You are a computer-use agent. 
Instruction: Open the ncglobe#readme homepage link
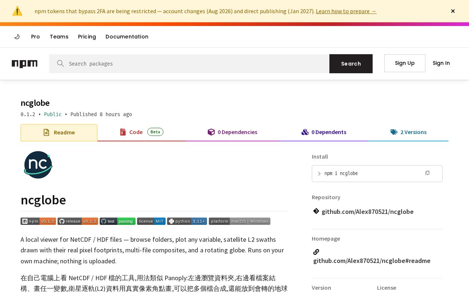(372, 261)
